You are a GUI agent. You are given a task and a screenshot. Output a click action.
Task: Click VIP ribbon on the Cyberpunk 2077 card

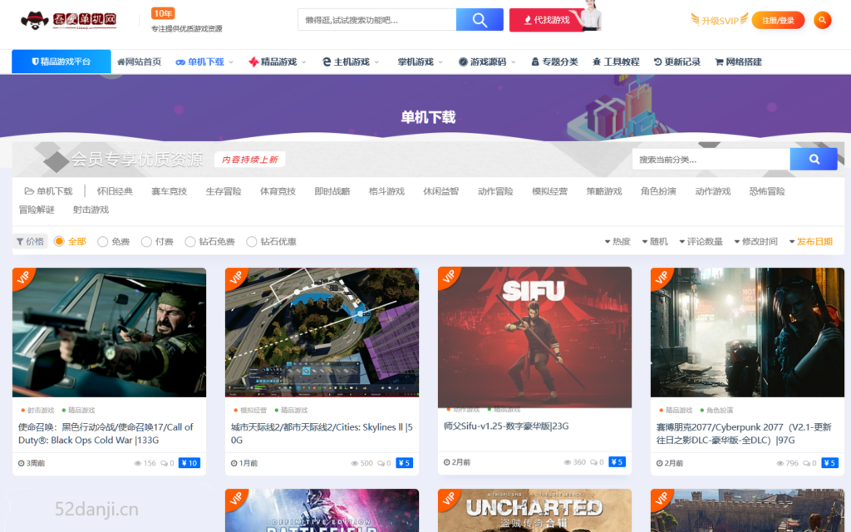click(x=662, y=278)
